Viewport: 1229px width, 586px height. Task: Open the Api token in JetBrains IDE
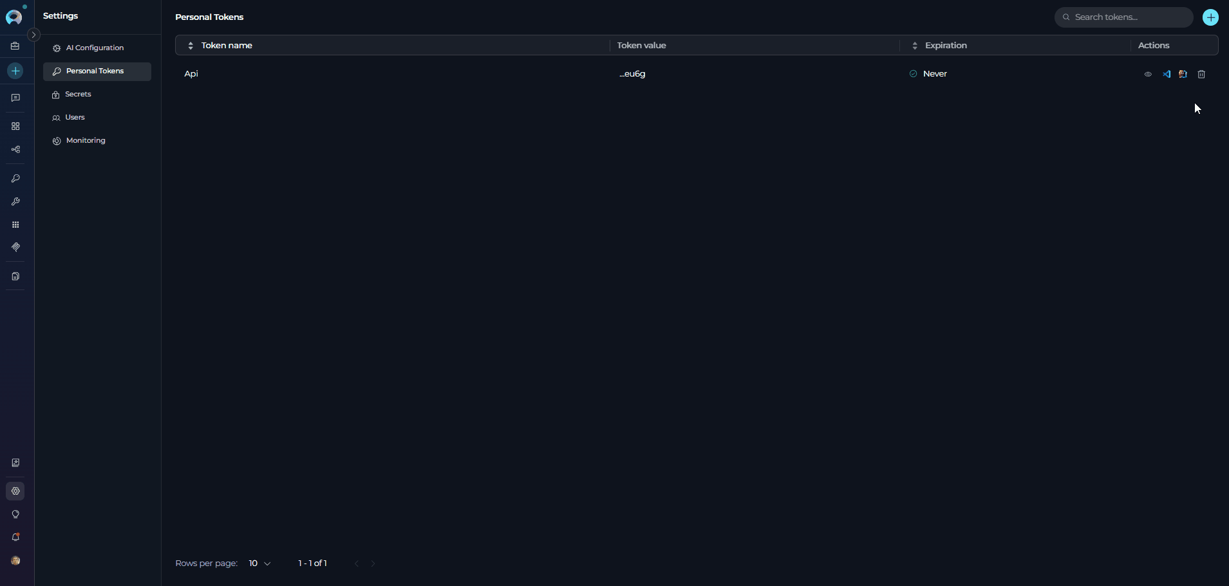(x=1183, y=74)
